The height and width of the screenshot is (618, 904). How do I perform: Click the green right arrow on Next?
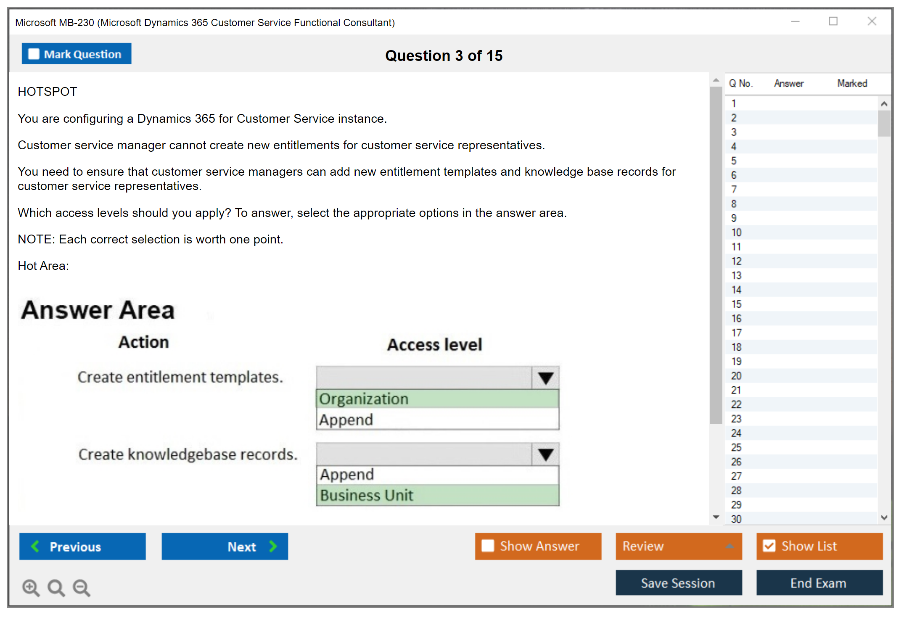click(273, 546)
